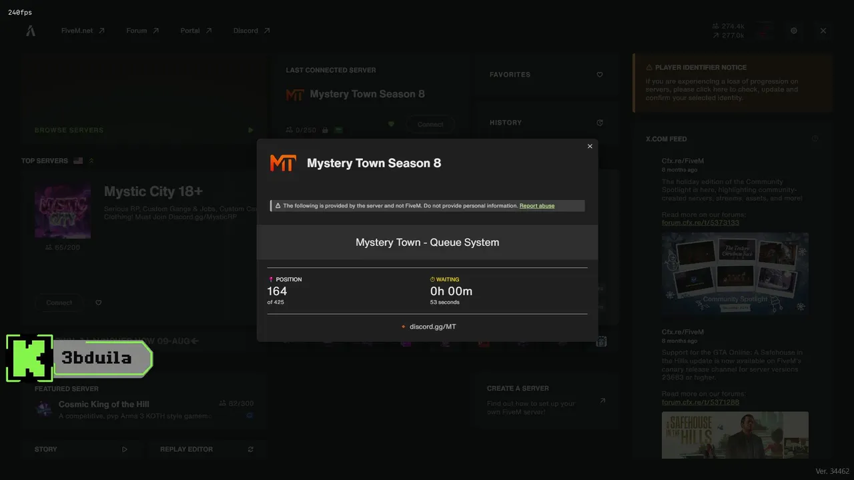
Task: Click the History clock icon
Action: point(600,123)
